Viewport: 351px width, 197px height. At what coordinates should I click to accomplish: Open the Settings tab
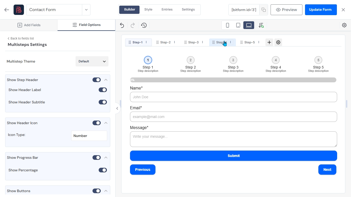click(188, 9)
